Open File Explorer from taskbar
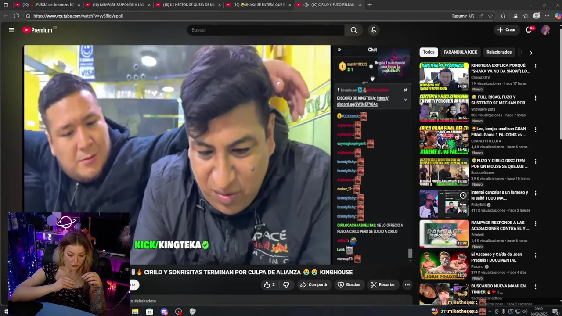Image resolution: width=562 pixels, height=316 pixels. [135, 312]
